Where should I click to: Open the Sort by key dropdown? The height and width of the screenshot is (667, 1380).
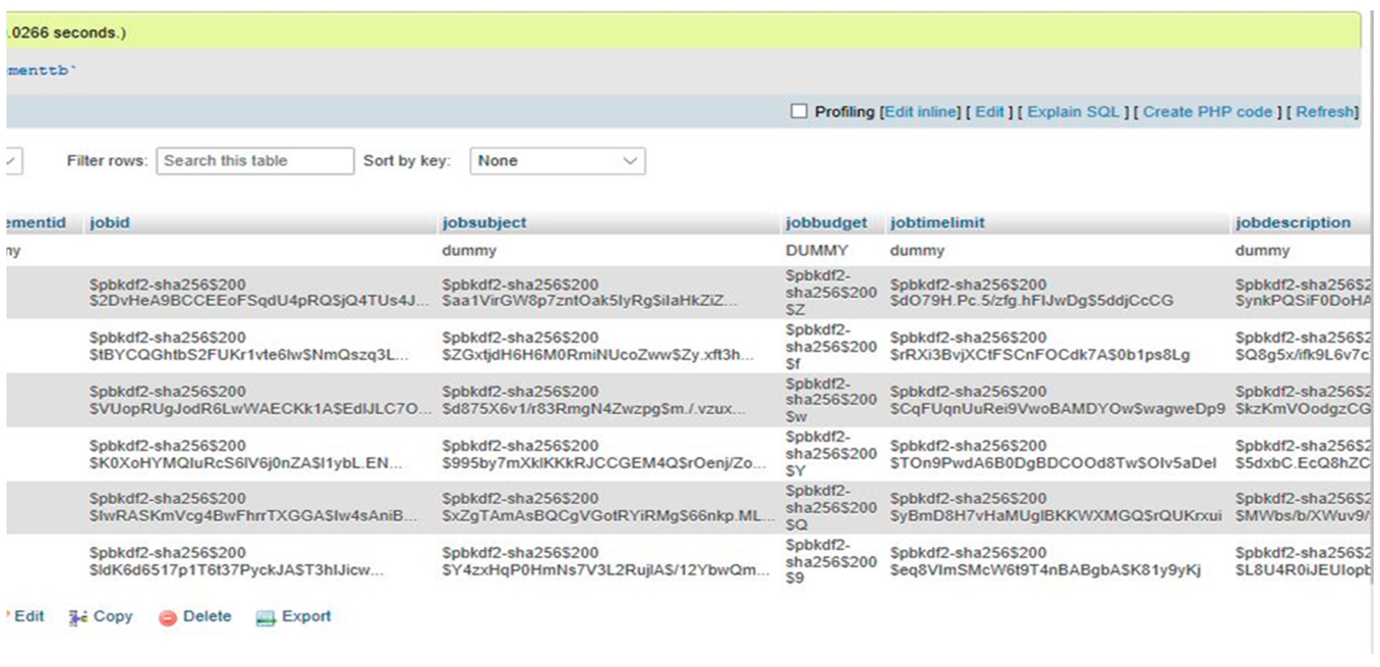(557, 160)
